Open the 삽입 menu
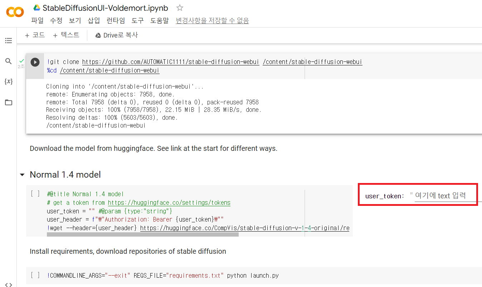 coord(94,21)
